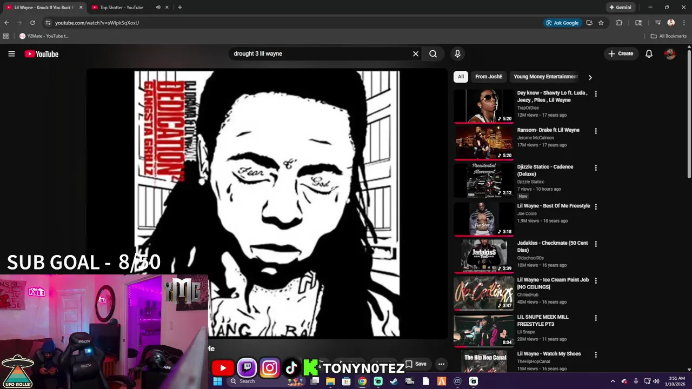Open YouTube account avatar menu
Screen dimensions: 692x389
pyautogui.click(x=670, y=53)
